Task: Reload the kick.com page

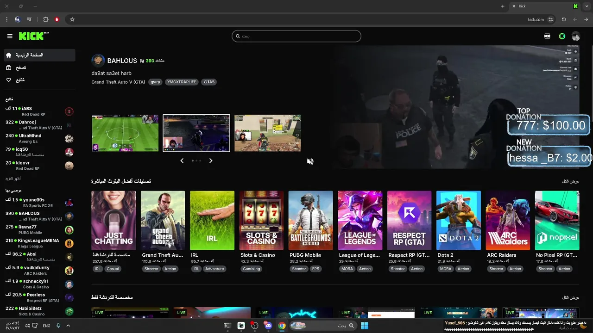Action: [x=564, y=19]
